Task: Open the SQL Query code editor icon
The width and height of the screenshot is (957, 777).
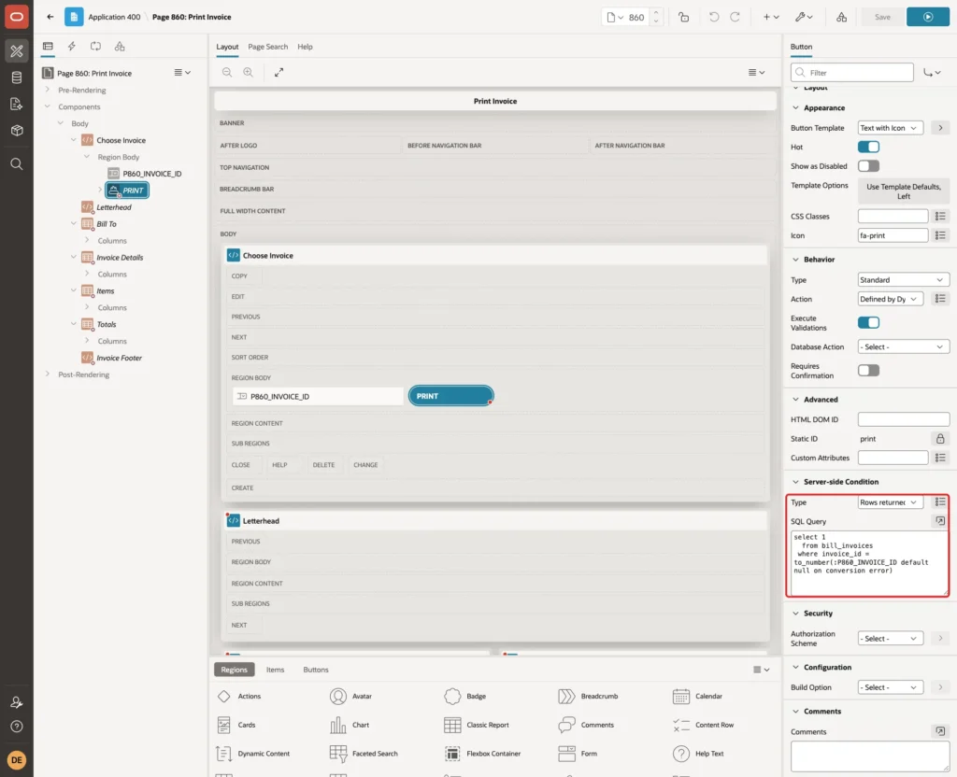Action: [x=940, y=521]
